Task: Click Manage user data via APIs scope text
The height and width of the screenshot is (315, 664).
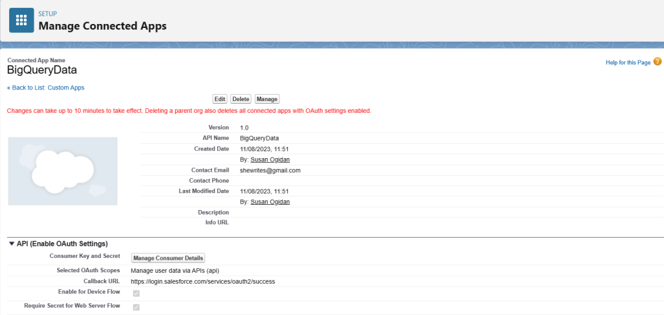Action: tap(175, 270)
